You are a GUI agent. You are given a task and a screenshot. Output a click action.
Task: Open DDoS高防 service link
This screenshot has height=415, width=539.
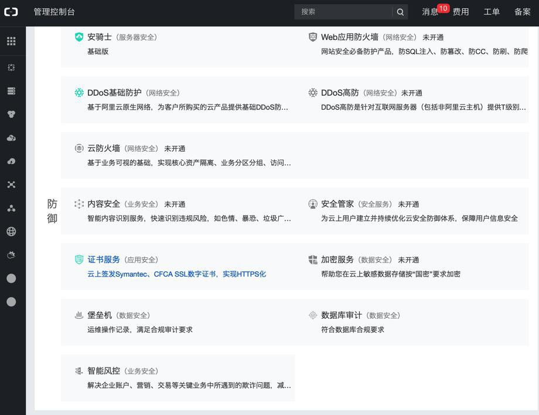pyautogui.click(x=340, y=93)
